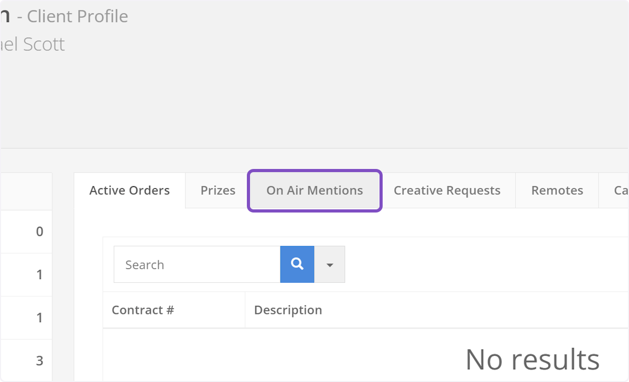
Task: Return to the Active Orders tab
Action: click(129, 190)
